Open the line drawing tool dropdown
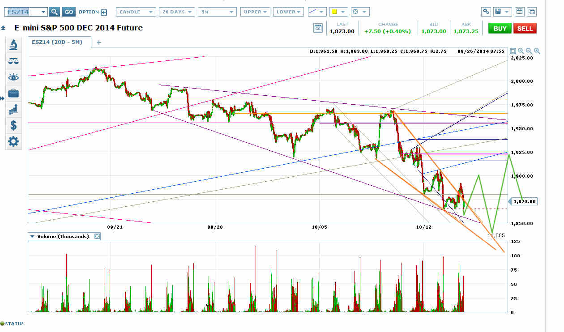This screenshot has width=564, height=332. point(316,12)
